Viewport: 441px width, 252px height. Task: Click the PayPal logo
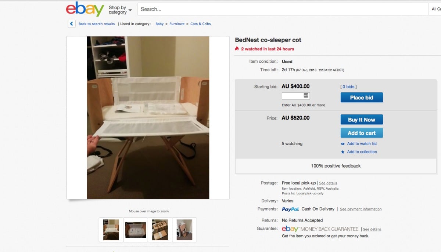(290, 209)
